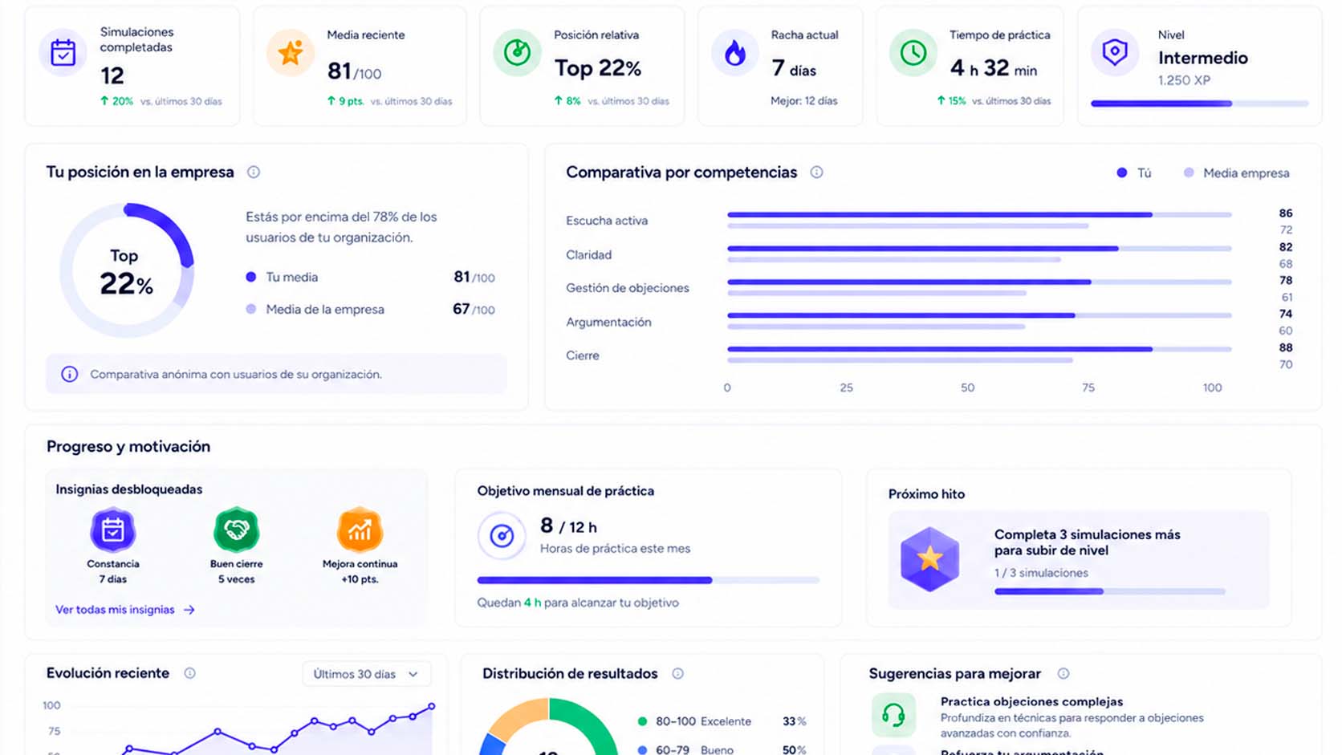
Task: Click the Media empresa legend dot
Action: 1189,173
